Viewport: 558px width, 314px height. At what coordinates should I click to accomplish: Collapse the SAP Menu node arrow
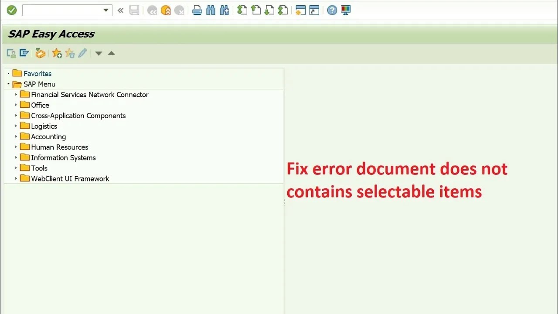tap(8, 84)
